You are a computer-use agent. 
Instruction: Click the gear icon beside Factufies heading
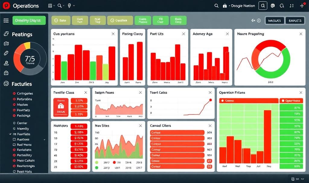pyautogui.click(x=6, y=84)
